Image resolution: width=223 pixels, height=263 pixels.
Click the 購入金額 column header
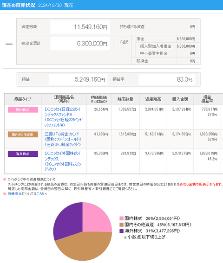180,99
